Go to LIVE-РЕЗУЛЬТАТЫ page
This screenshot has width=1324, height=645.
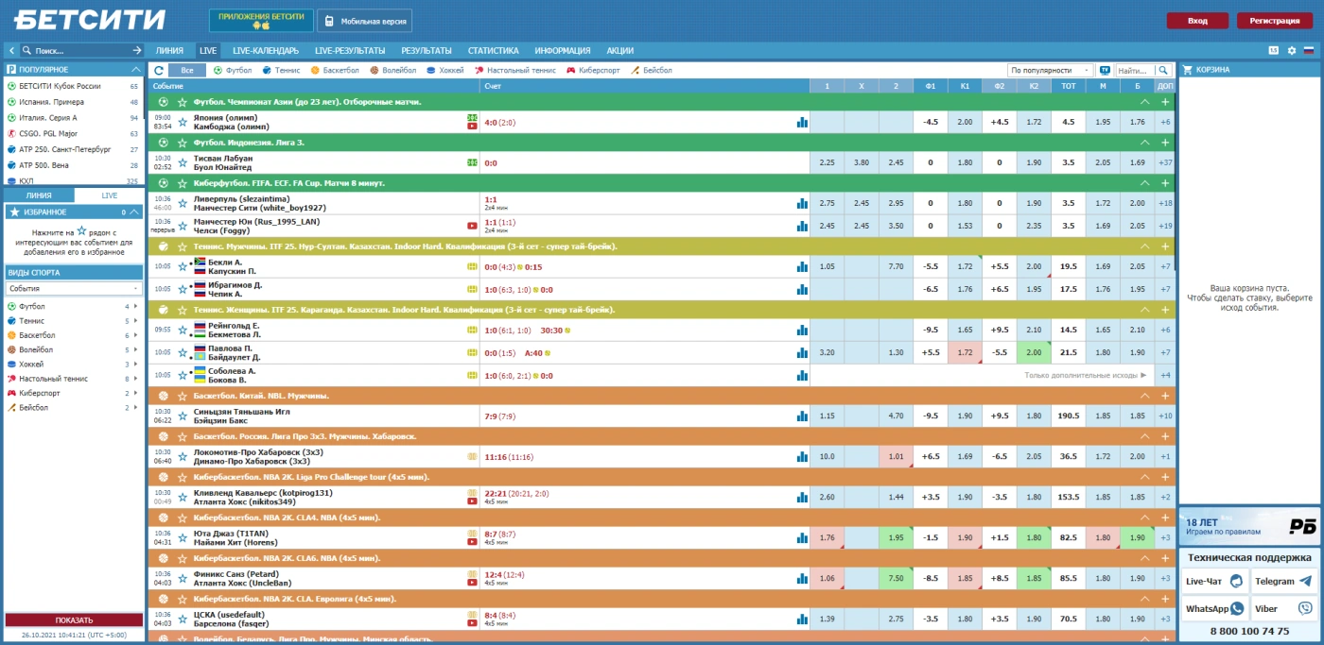click(x=350, y=51)
